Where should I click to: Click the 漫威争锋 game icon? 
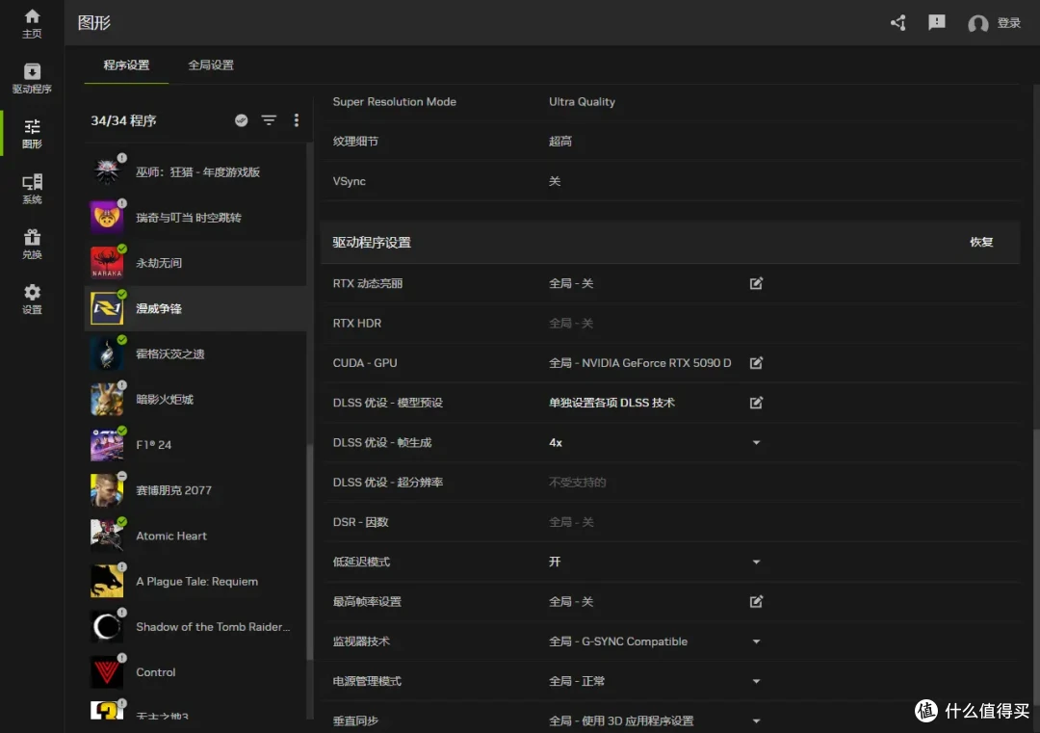pos(107,308)
